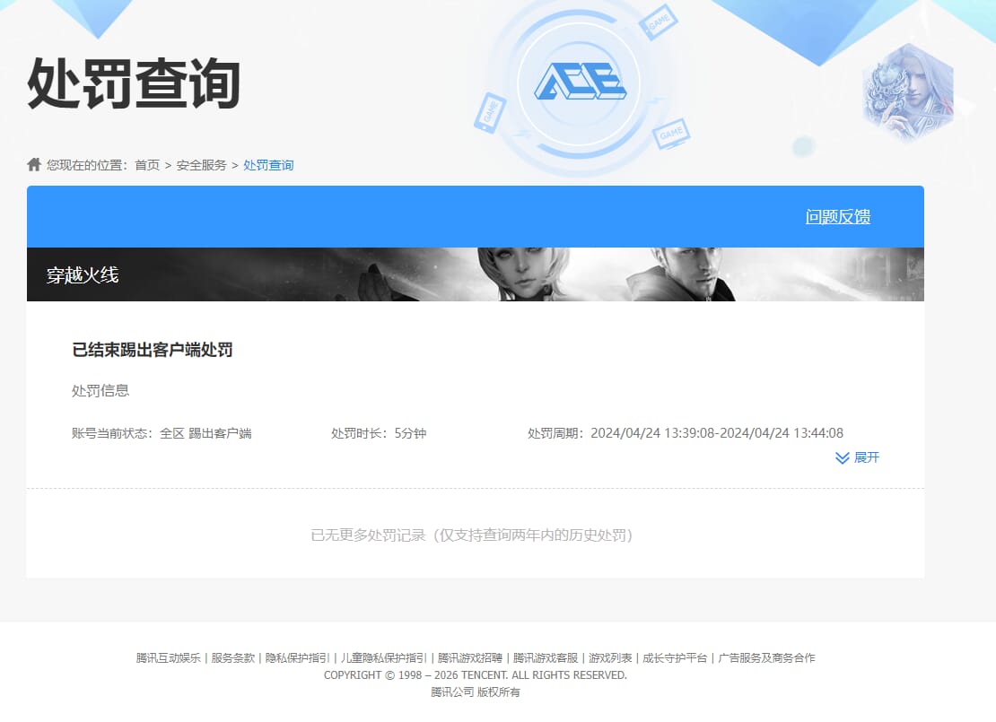Go to 首页 in the breadcrumb
The width and height of the screenshot is (996, 722).
pos(147,165)
